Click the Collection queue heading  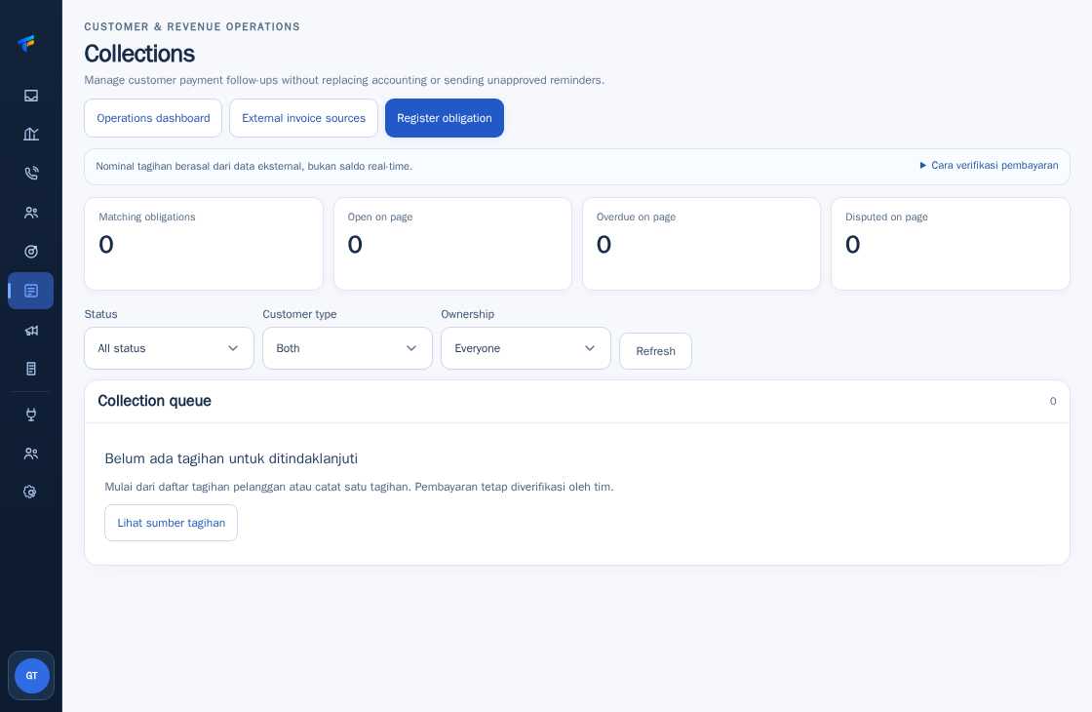click(x=155, y=401)
